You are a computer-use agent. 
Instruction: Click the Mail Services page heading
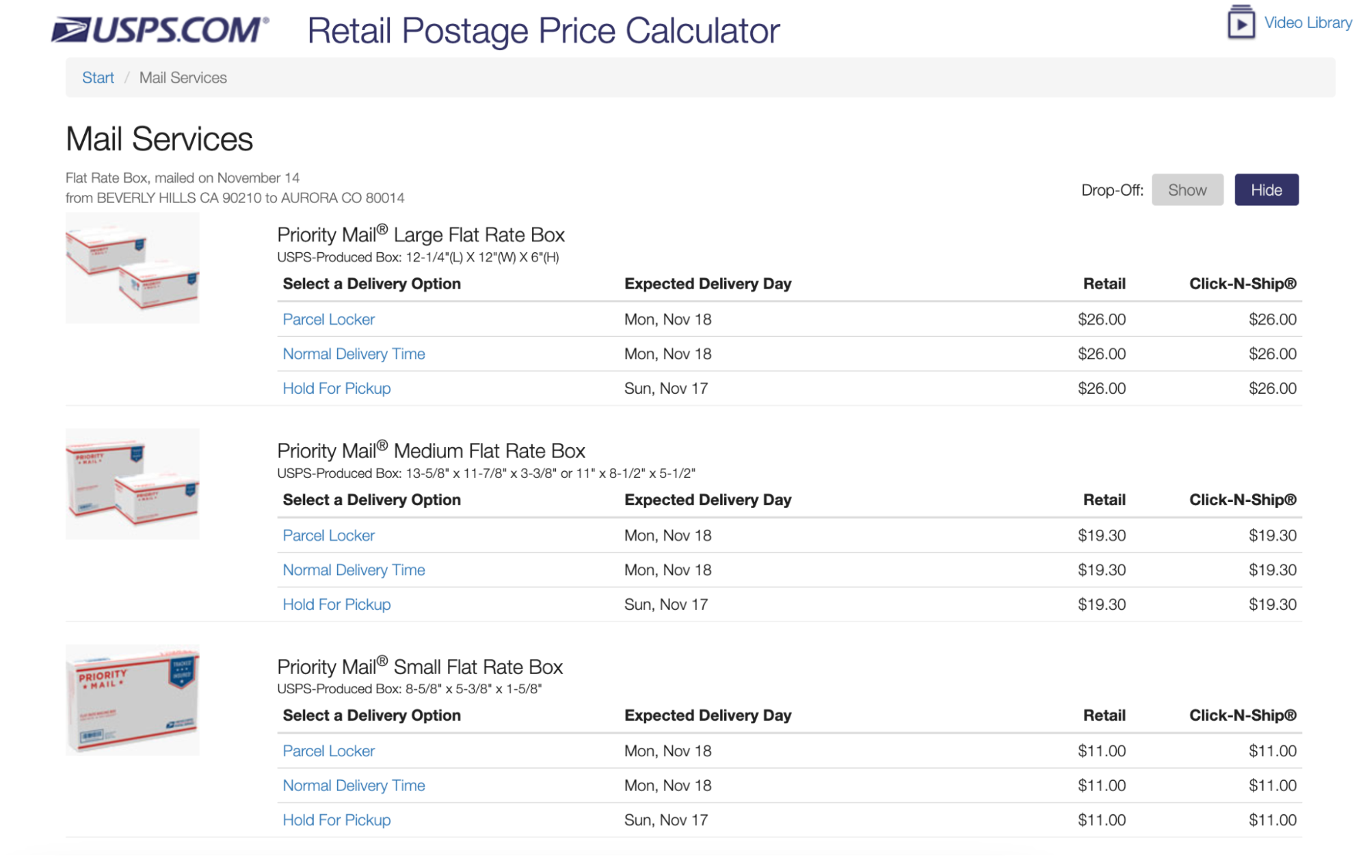point(159,139)
